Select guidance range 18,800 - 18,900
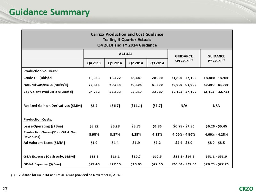Viewport: 256px width, 192px height. click(x=216, y=78)
